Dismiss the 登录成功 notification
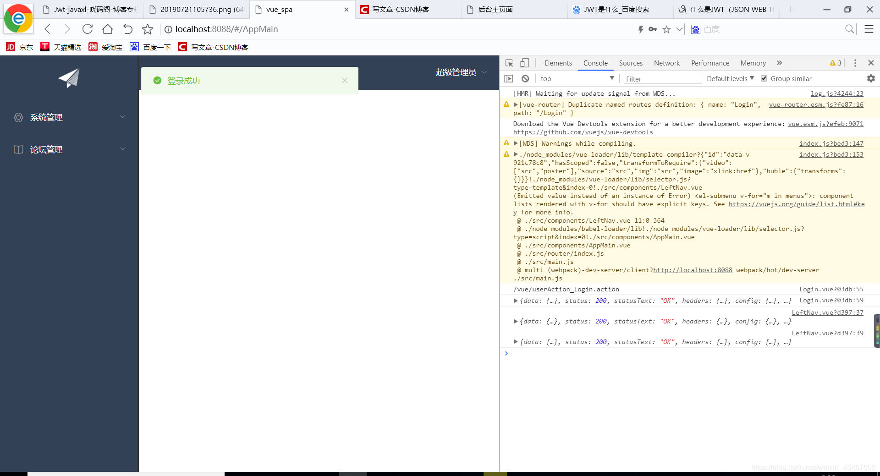 click(x=345, y=81)
